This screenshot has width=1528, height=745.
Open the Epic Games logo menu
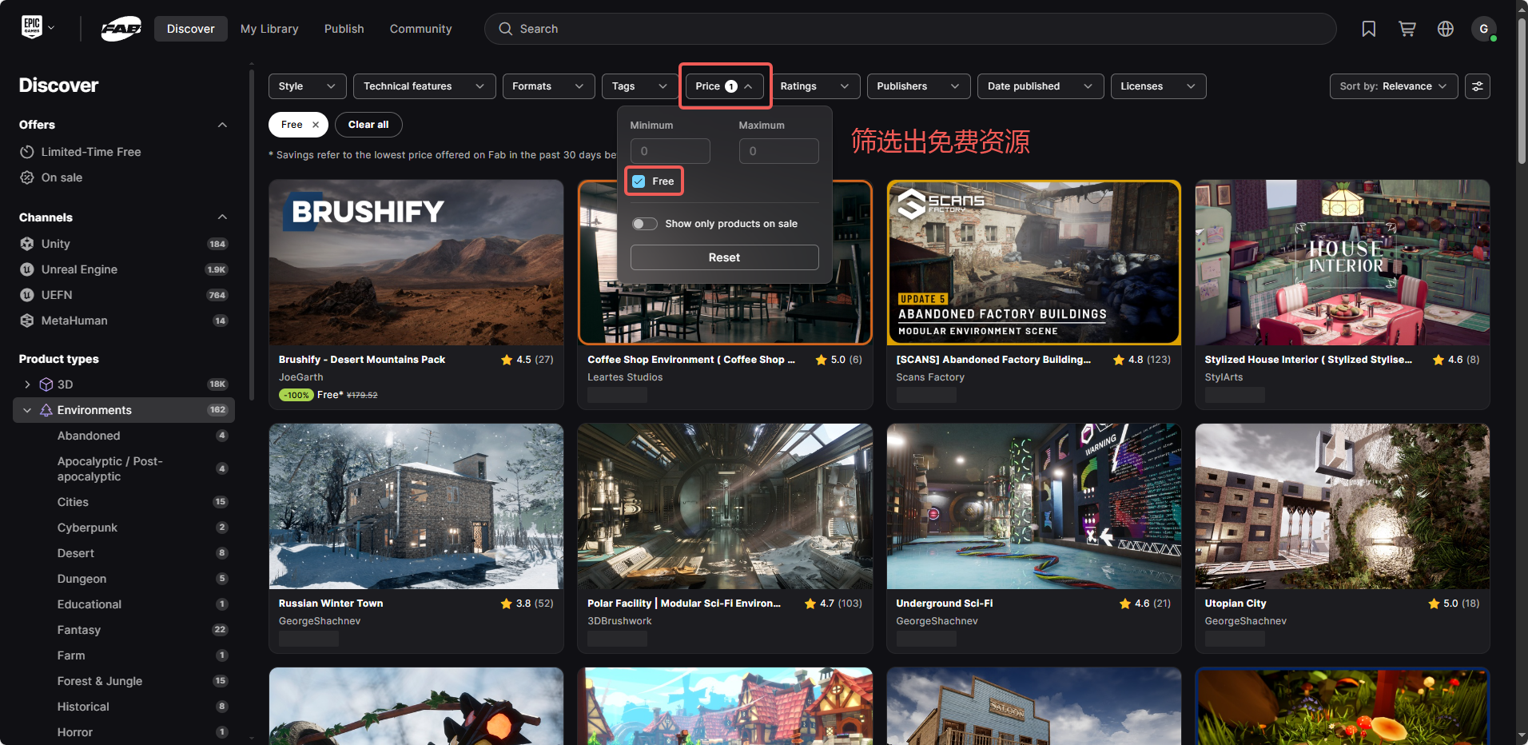click(x=37, y=28)
